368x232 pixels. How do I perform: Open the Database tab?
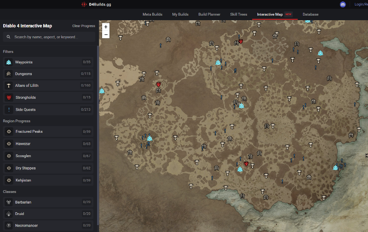310,14
